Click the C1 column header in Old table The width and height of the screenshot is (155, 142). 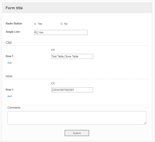point(53,50)
